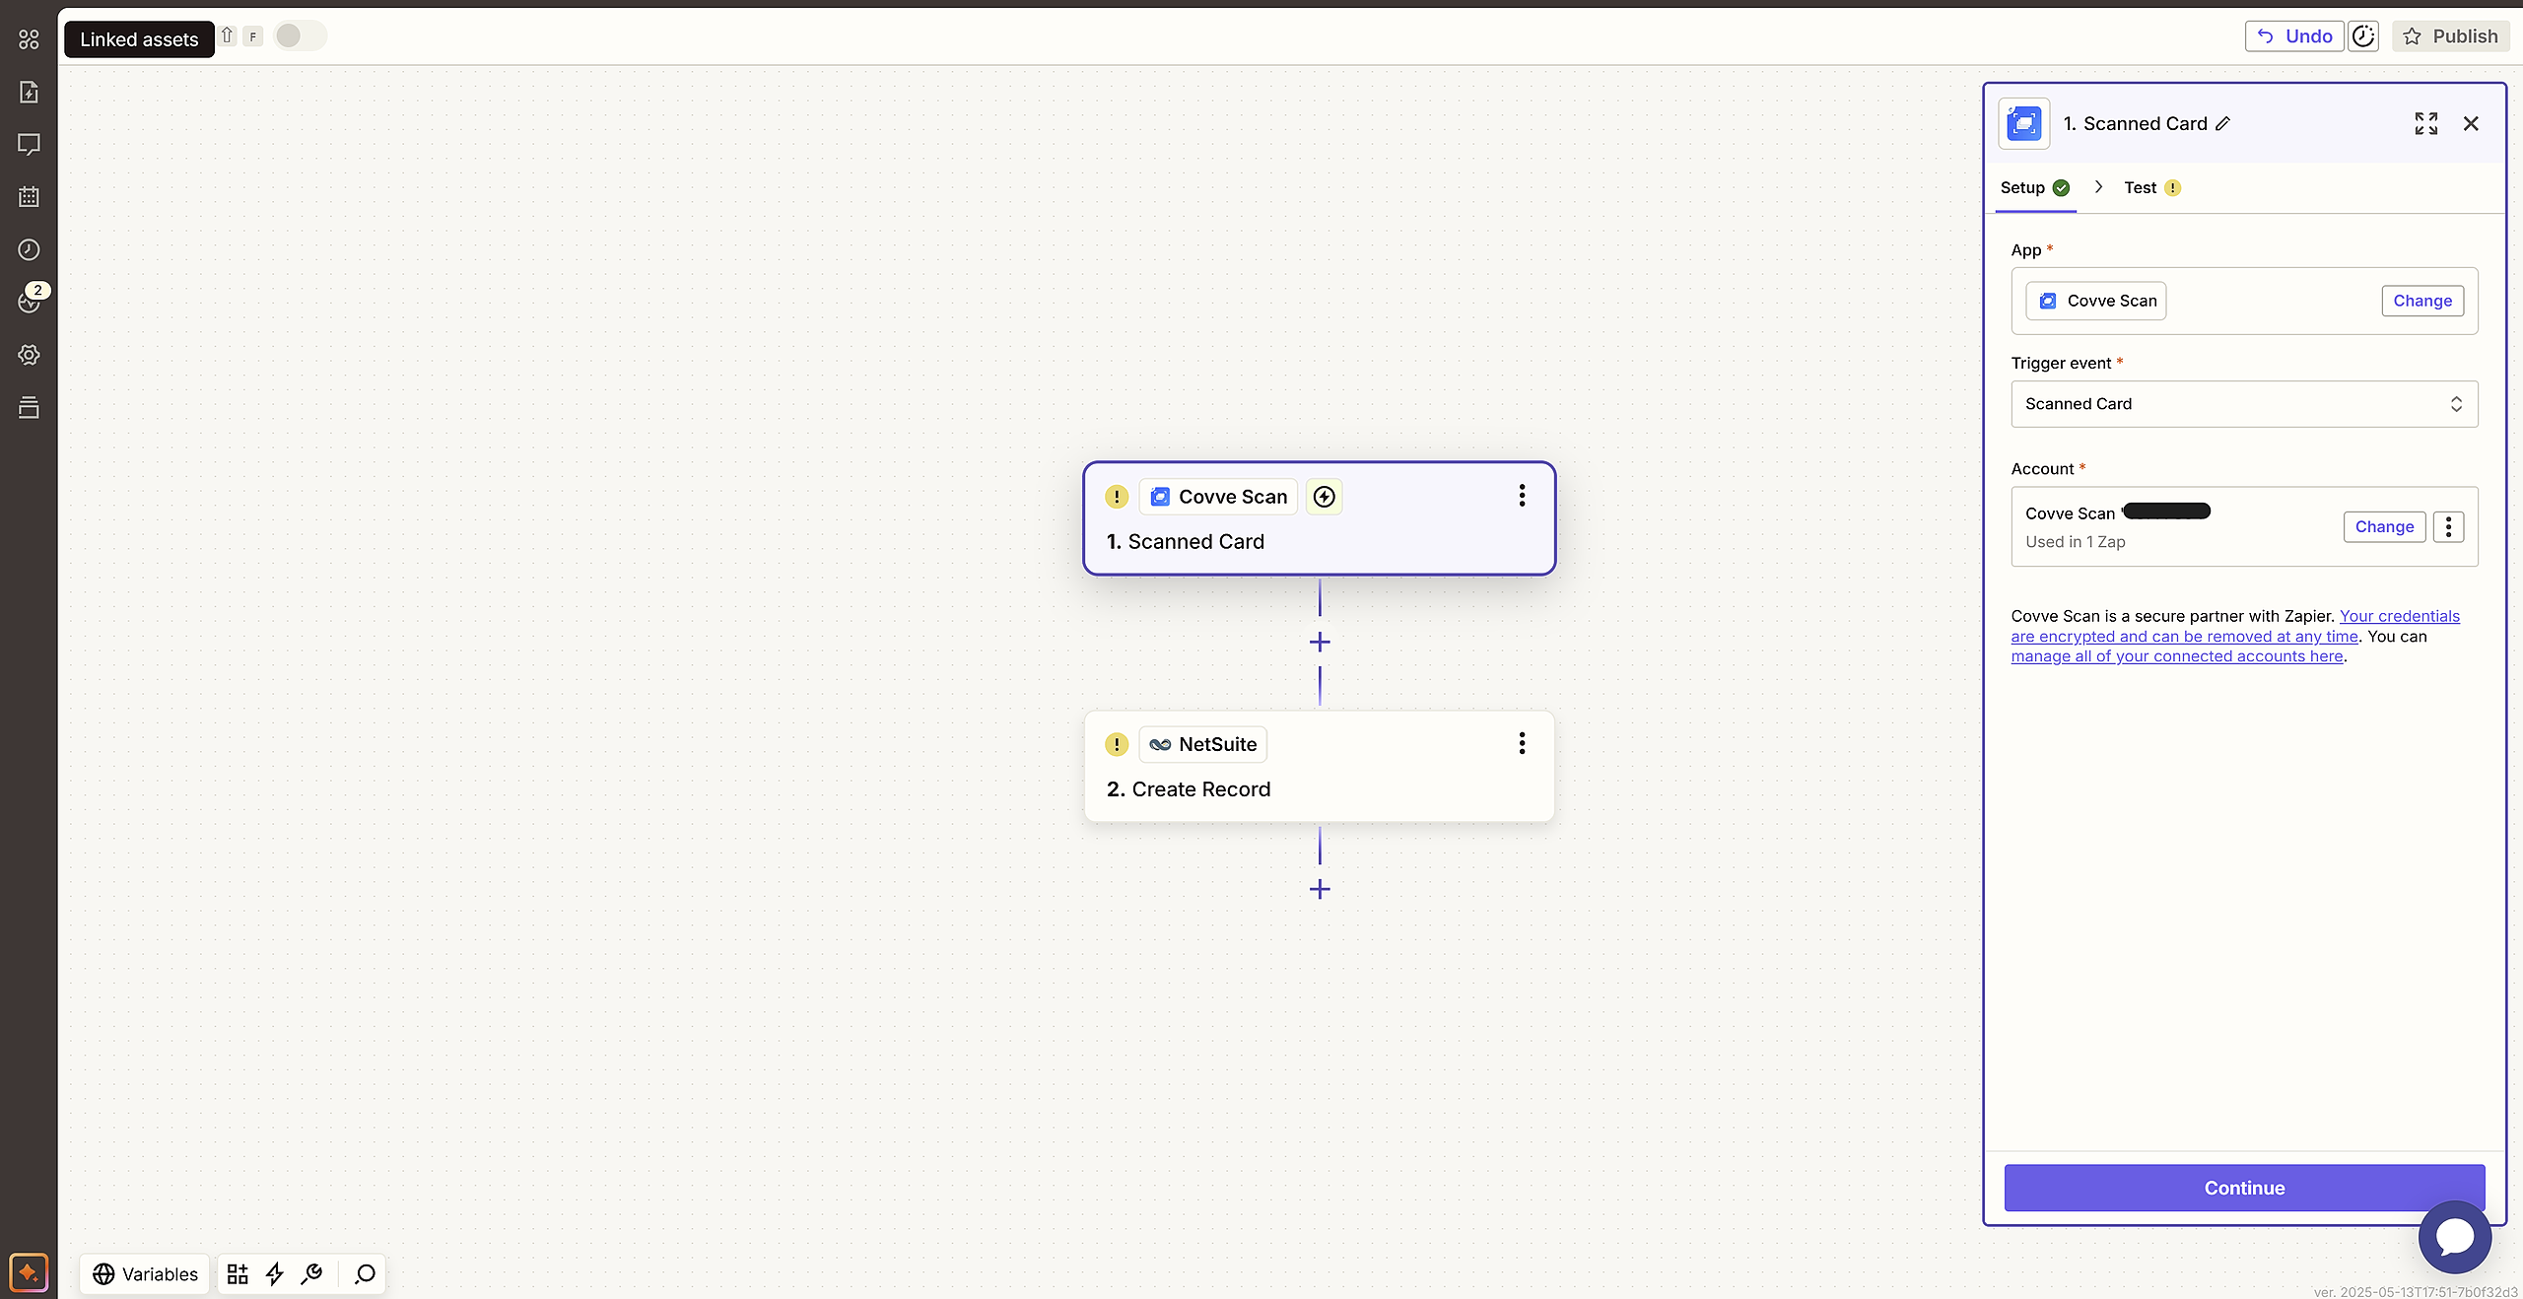Open the Covve Scan step options menu

tap(1522, 496)
